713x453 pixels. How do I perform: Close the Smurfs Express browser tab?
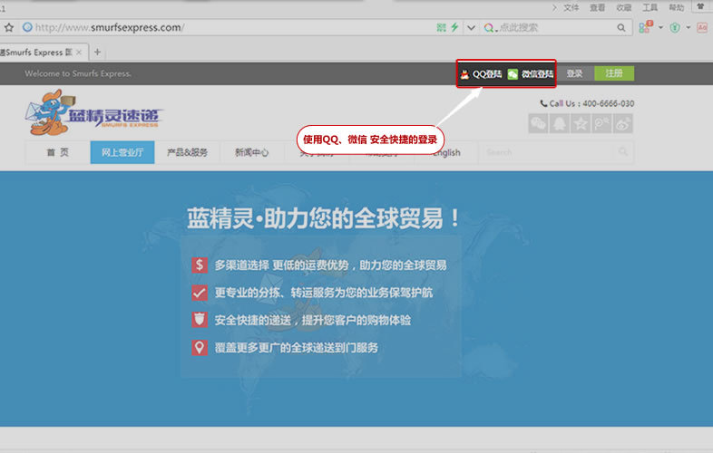coord(79,53)
